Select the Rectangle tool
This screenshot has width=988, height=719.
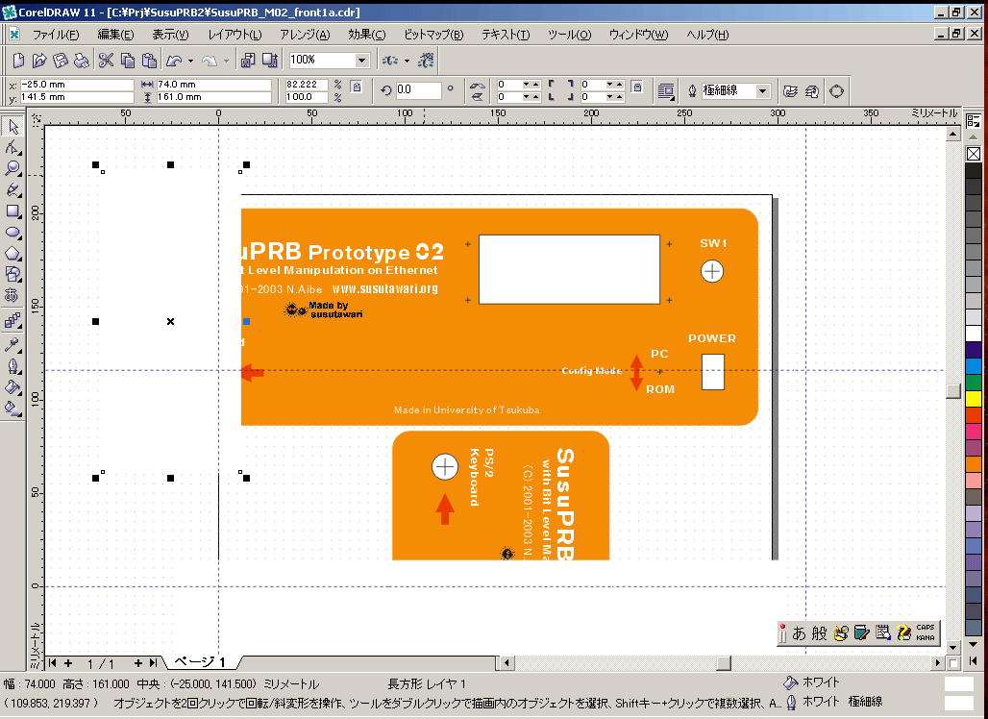[x=12, y=211]
